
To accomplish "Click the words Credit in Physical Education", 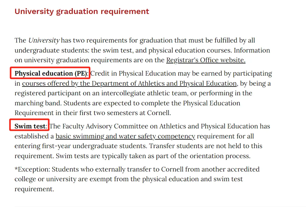I will click(x=133, y=73).
